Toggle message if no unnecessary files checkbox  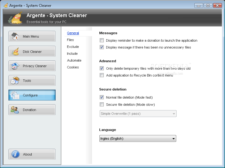pos(102,47)
